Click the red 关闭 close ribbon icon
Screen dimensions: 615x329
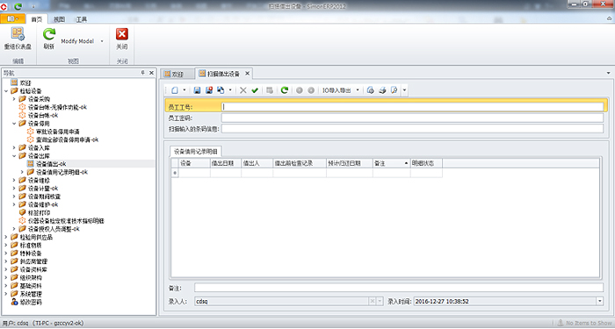[x=122, y=34]
